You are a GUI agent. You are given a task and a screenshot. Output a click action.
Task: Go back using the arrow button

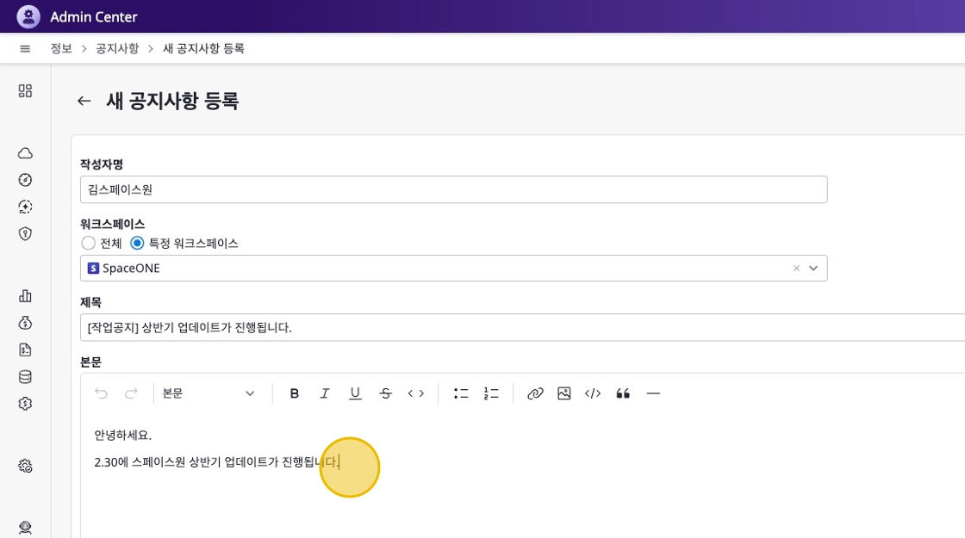pos(84,101)
